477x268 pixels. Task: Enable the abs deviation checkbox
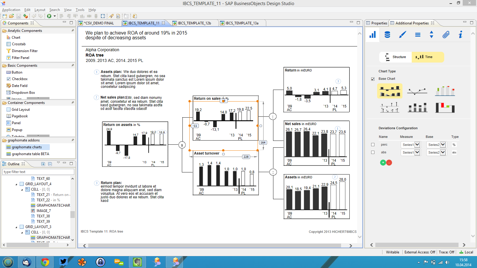(x=373, y=152)
